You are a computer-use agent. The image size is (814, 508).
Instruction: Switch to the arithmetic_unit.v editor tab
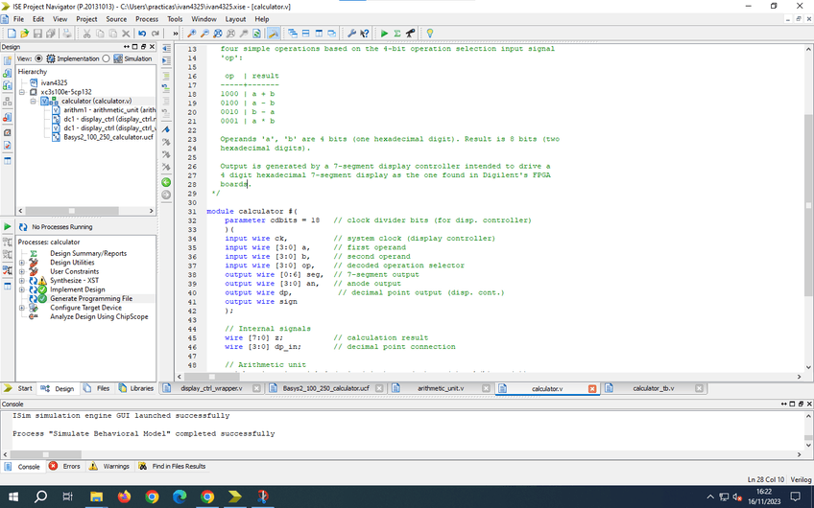click(440, 388)
